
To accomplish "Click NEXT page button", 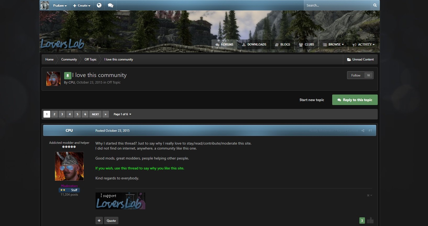I will (x=95, y=114).
